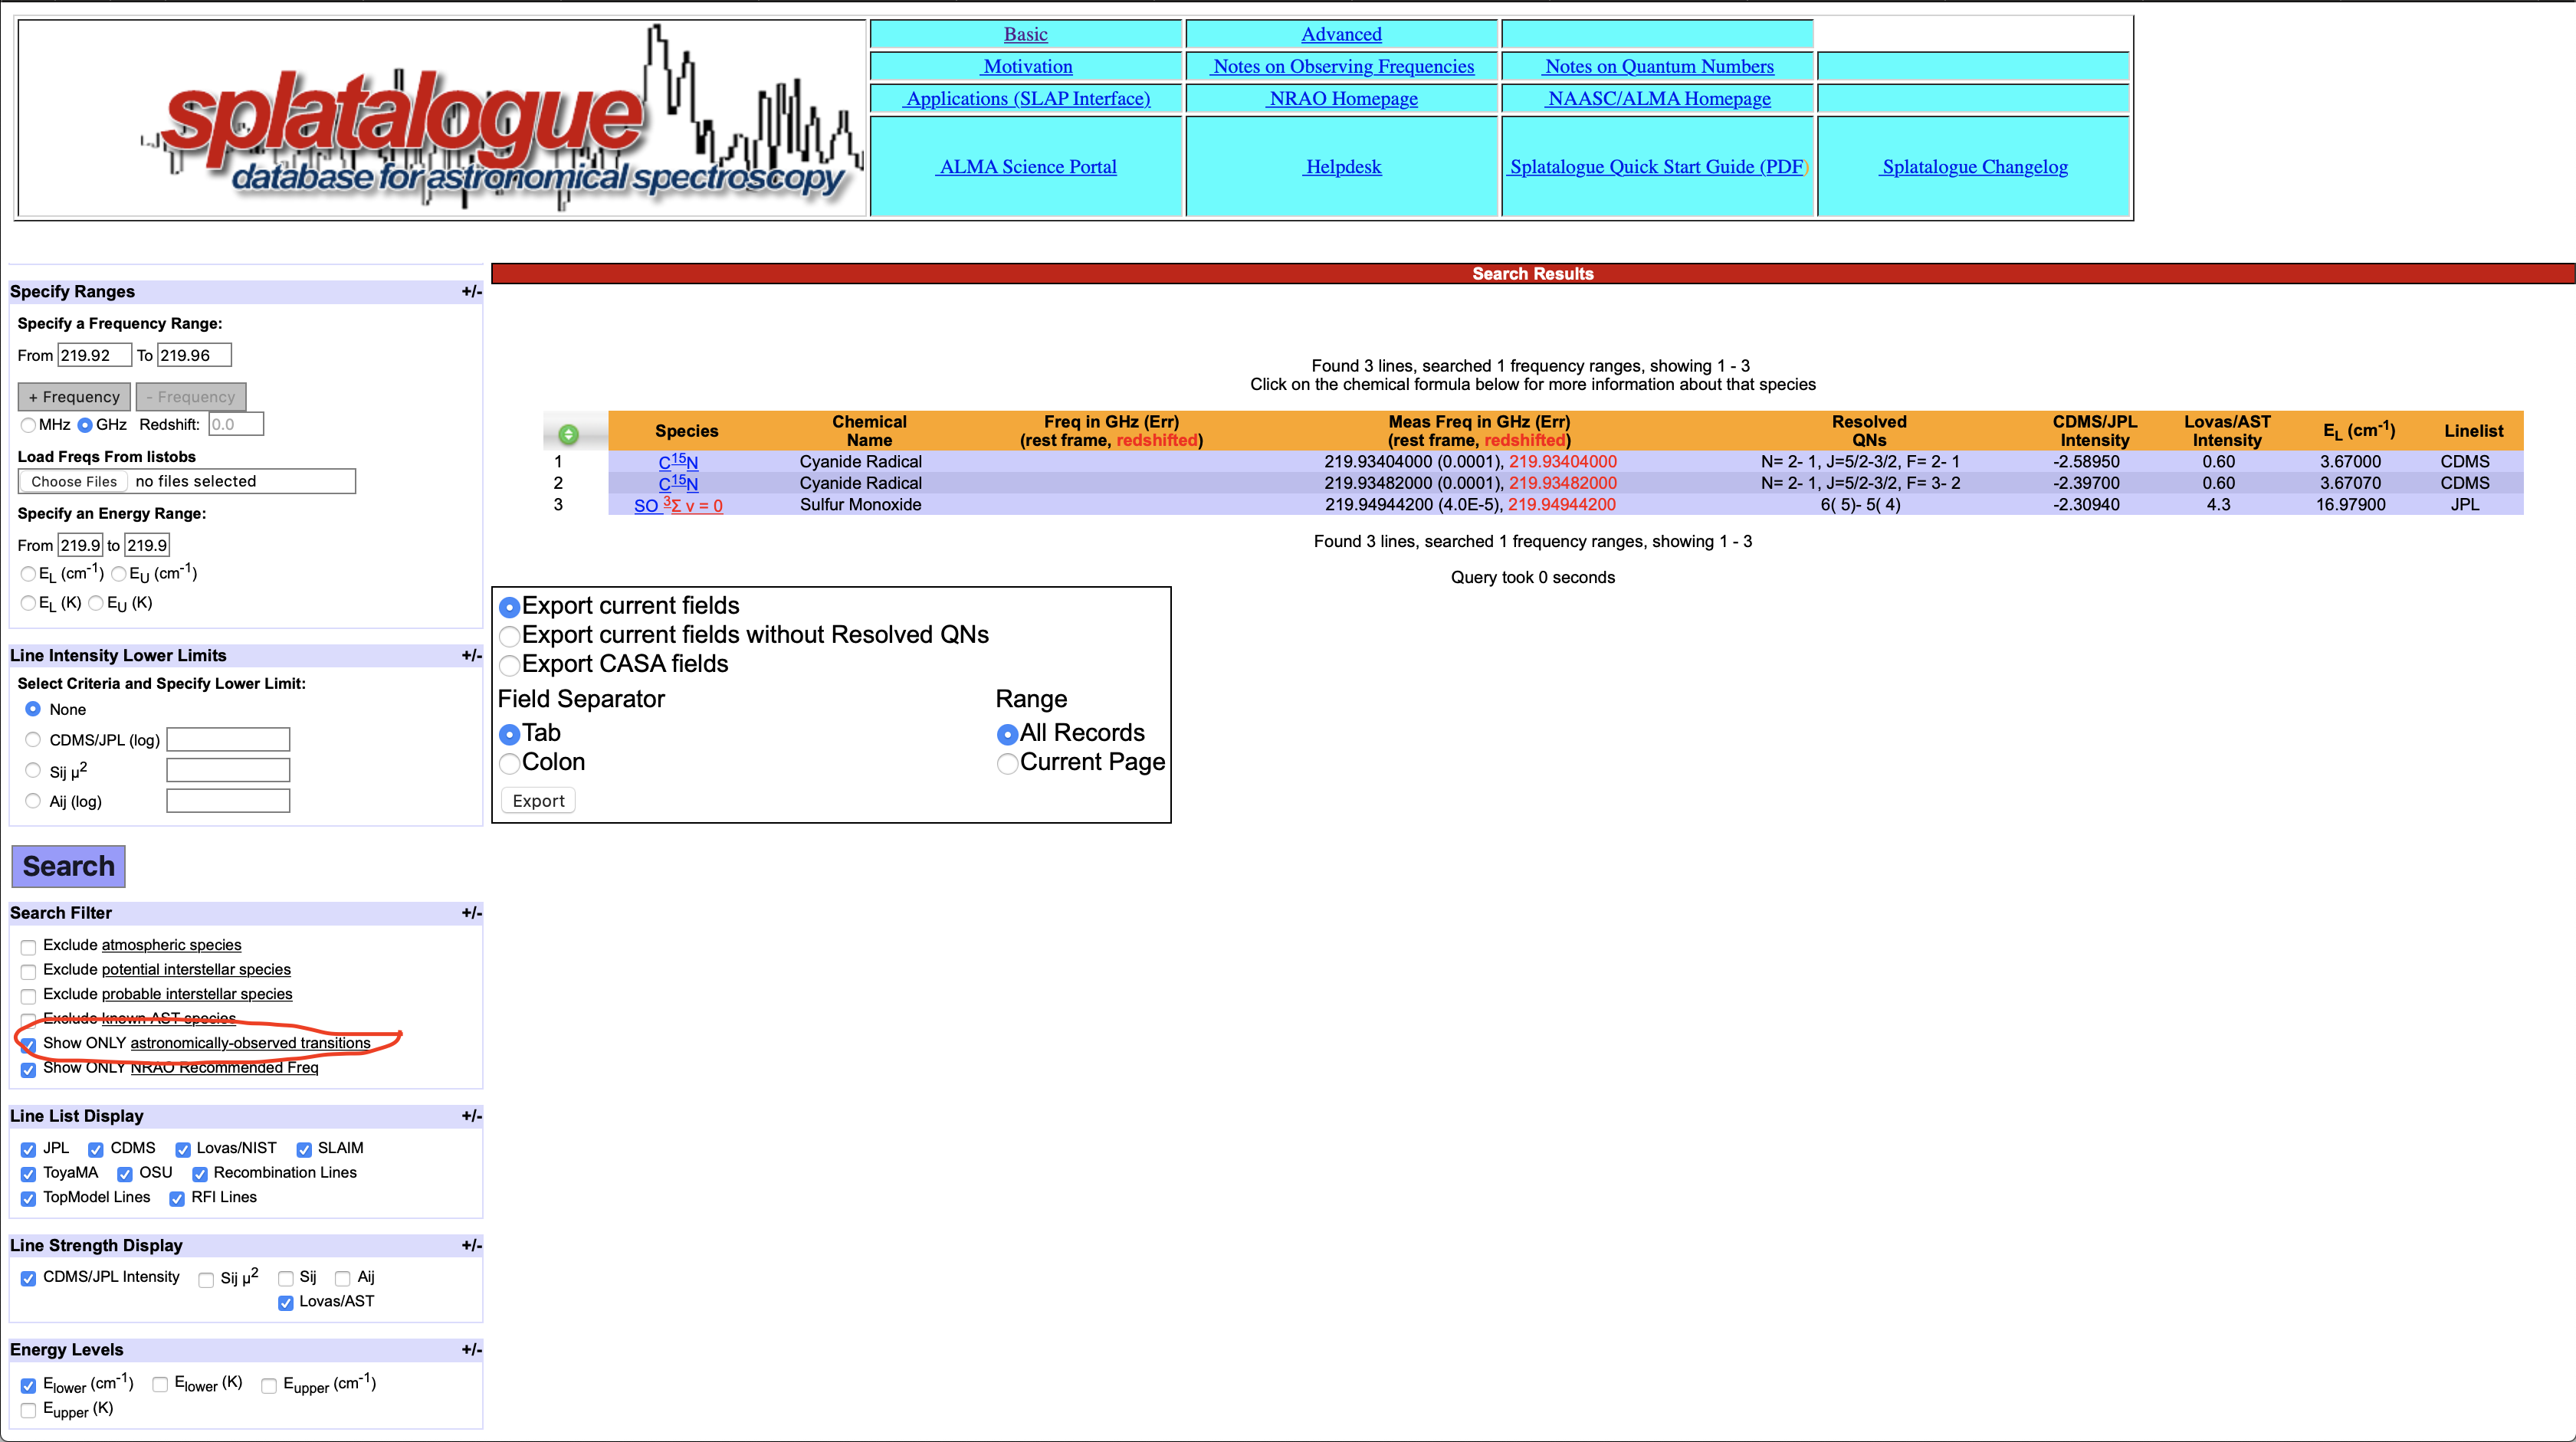
Task: Select EL (cm-1) energy range option
Action: click(x=28, y=574)
